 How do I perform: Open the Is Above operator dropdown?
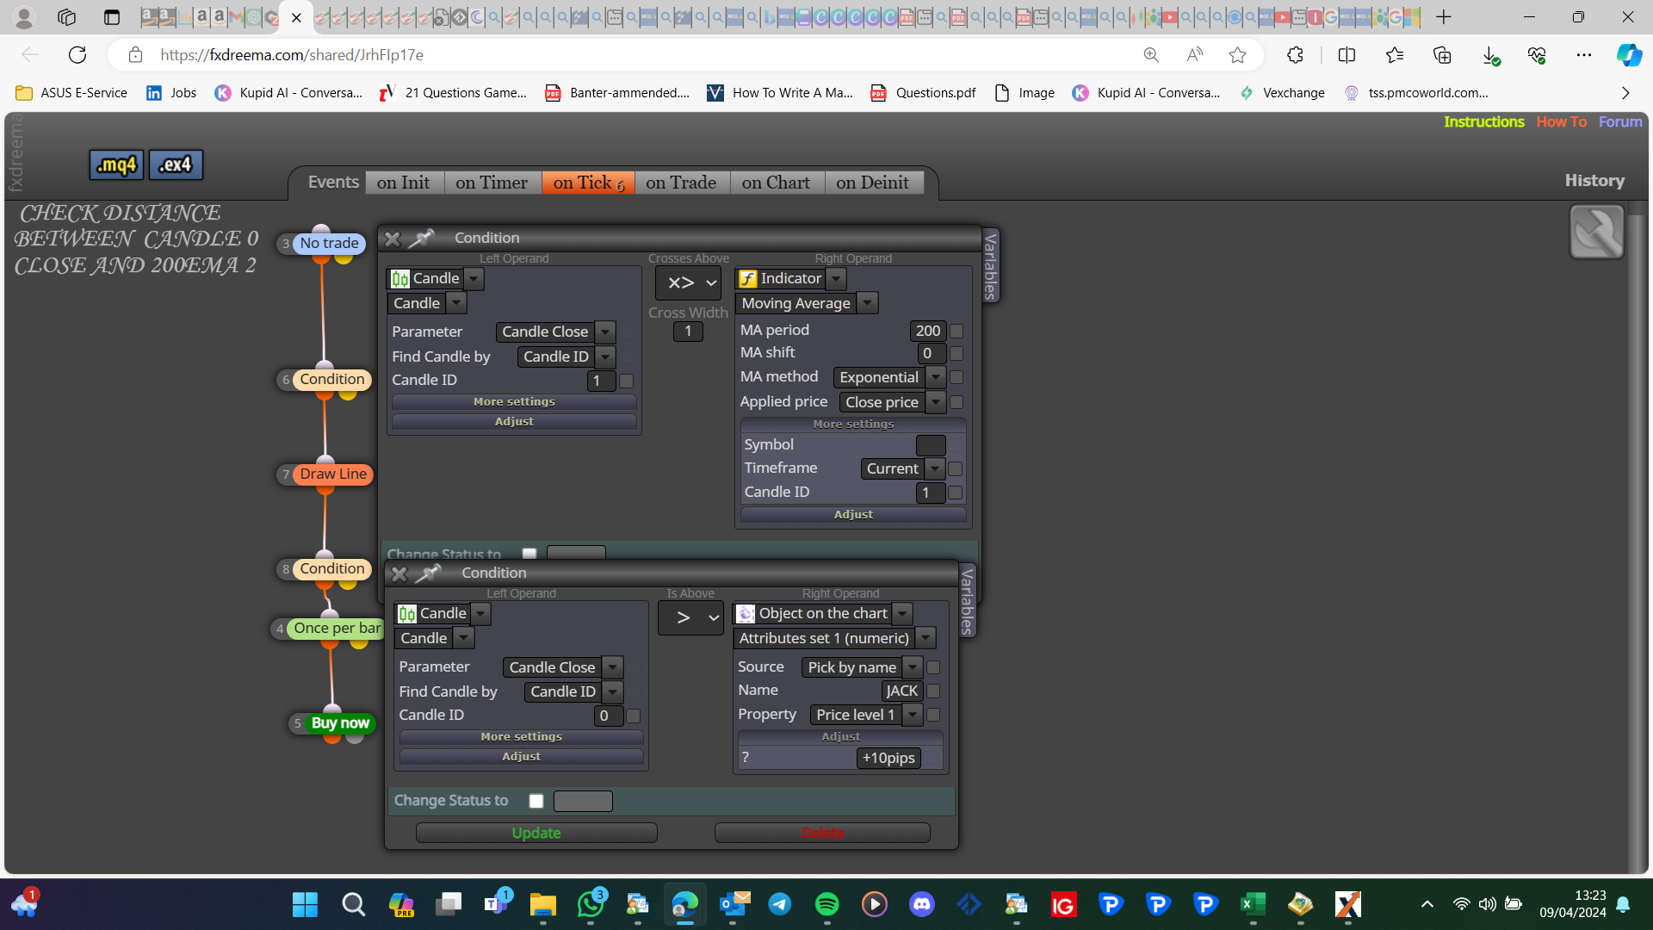point(690,617)
